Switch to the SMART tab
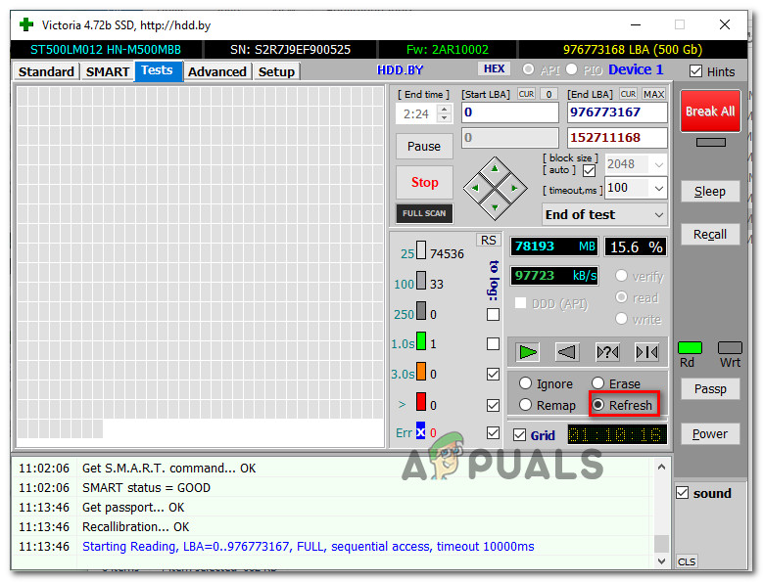This screenshot has width=763, height=582. (x=108, y=71)
